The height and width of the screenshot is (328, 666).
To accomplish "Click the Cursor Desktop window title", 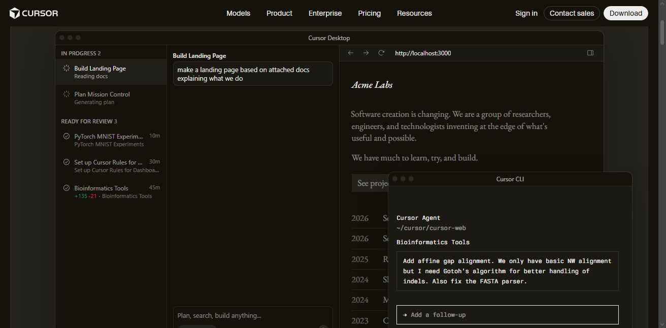I will 329,38.
